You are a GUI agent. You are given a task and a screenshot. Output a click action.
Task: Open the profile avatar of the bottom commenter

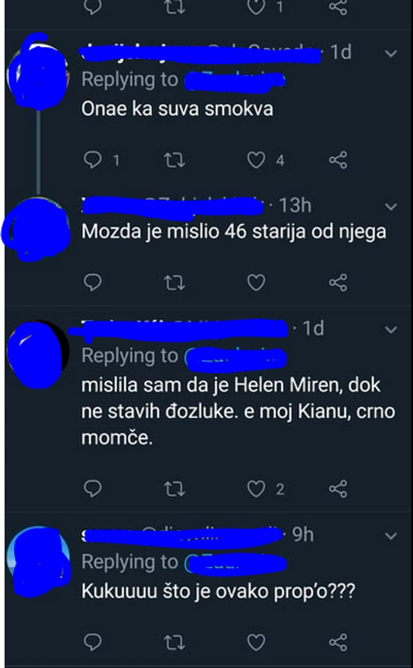[38, 561]
